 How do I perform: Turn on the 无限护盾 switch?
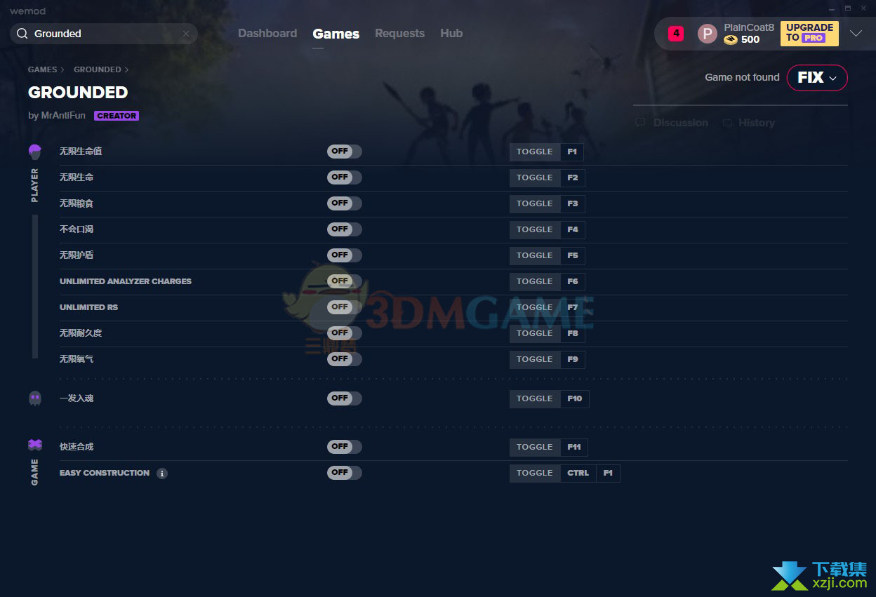(344, 255)
